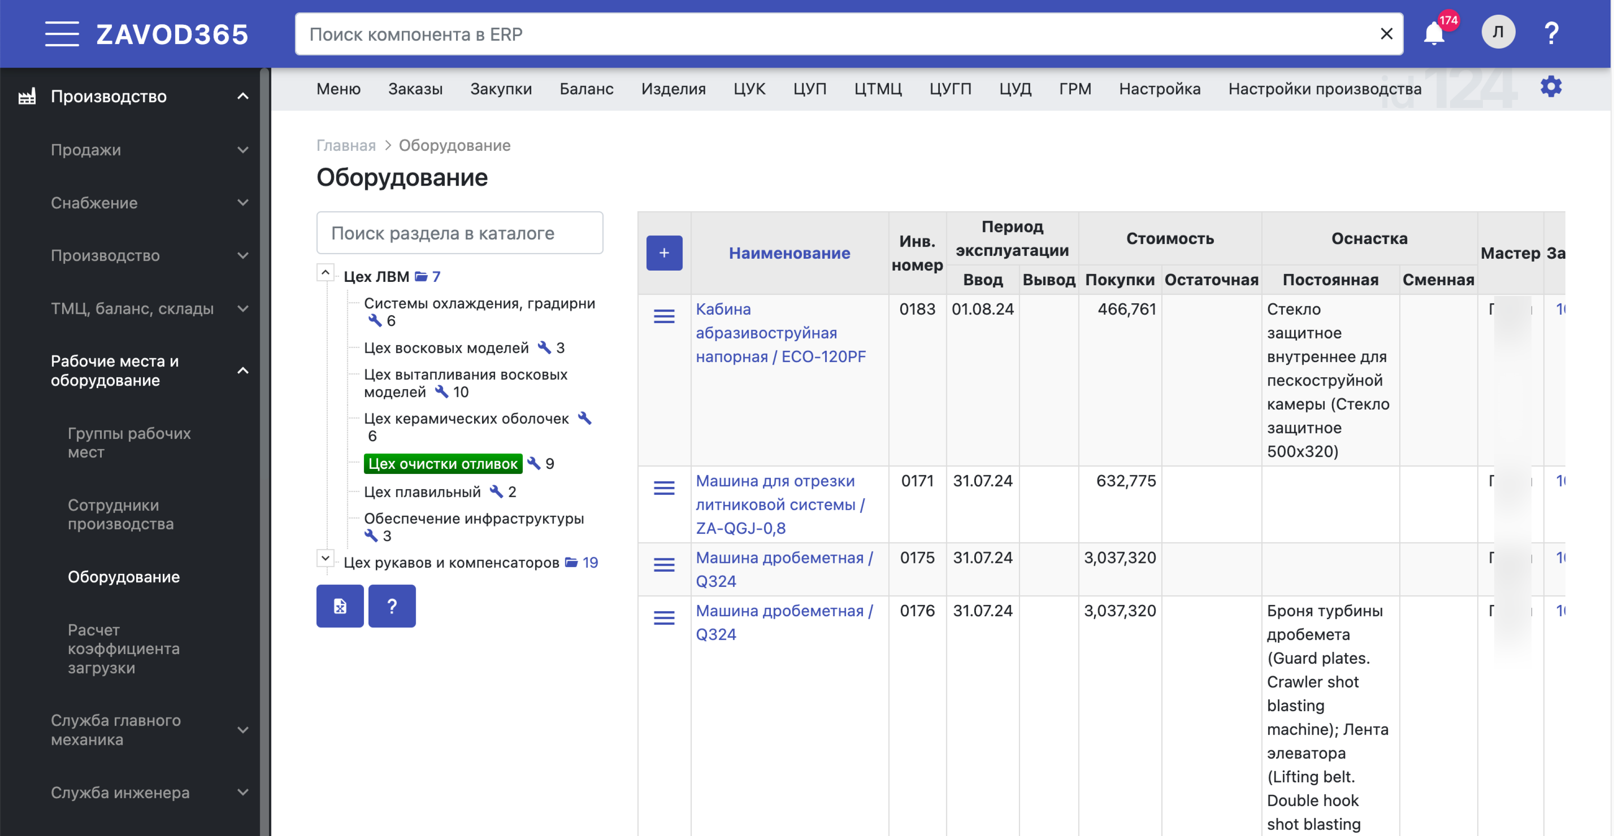Add new equipment with plus button
Viewport: 1614px width, 836px height.
664,253
